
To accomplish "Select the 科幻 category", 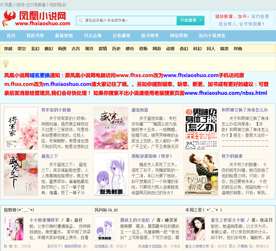I will [x=197, y=48].
